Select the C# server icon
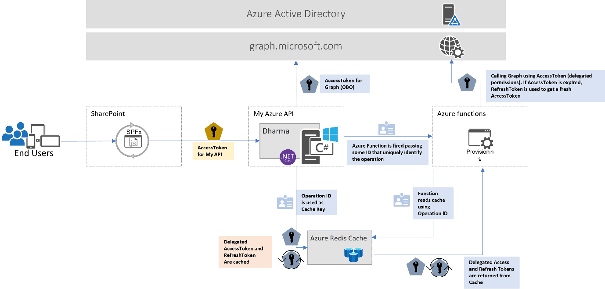 click(x=317, y=148)
